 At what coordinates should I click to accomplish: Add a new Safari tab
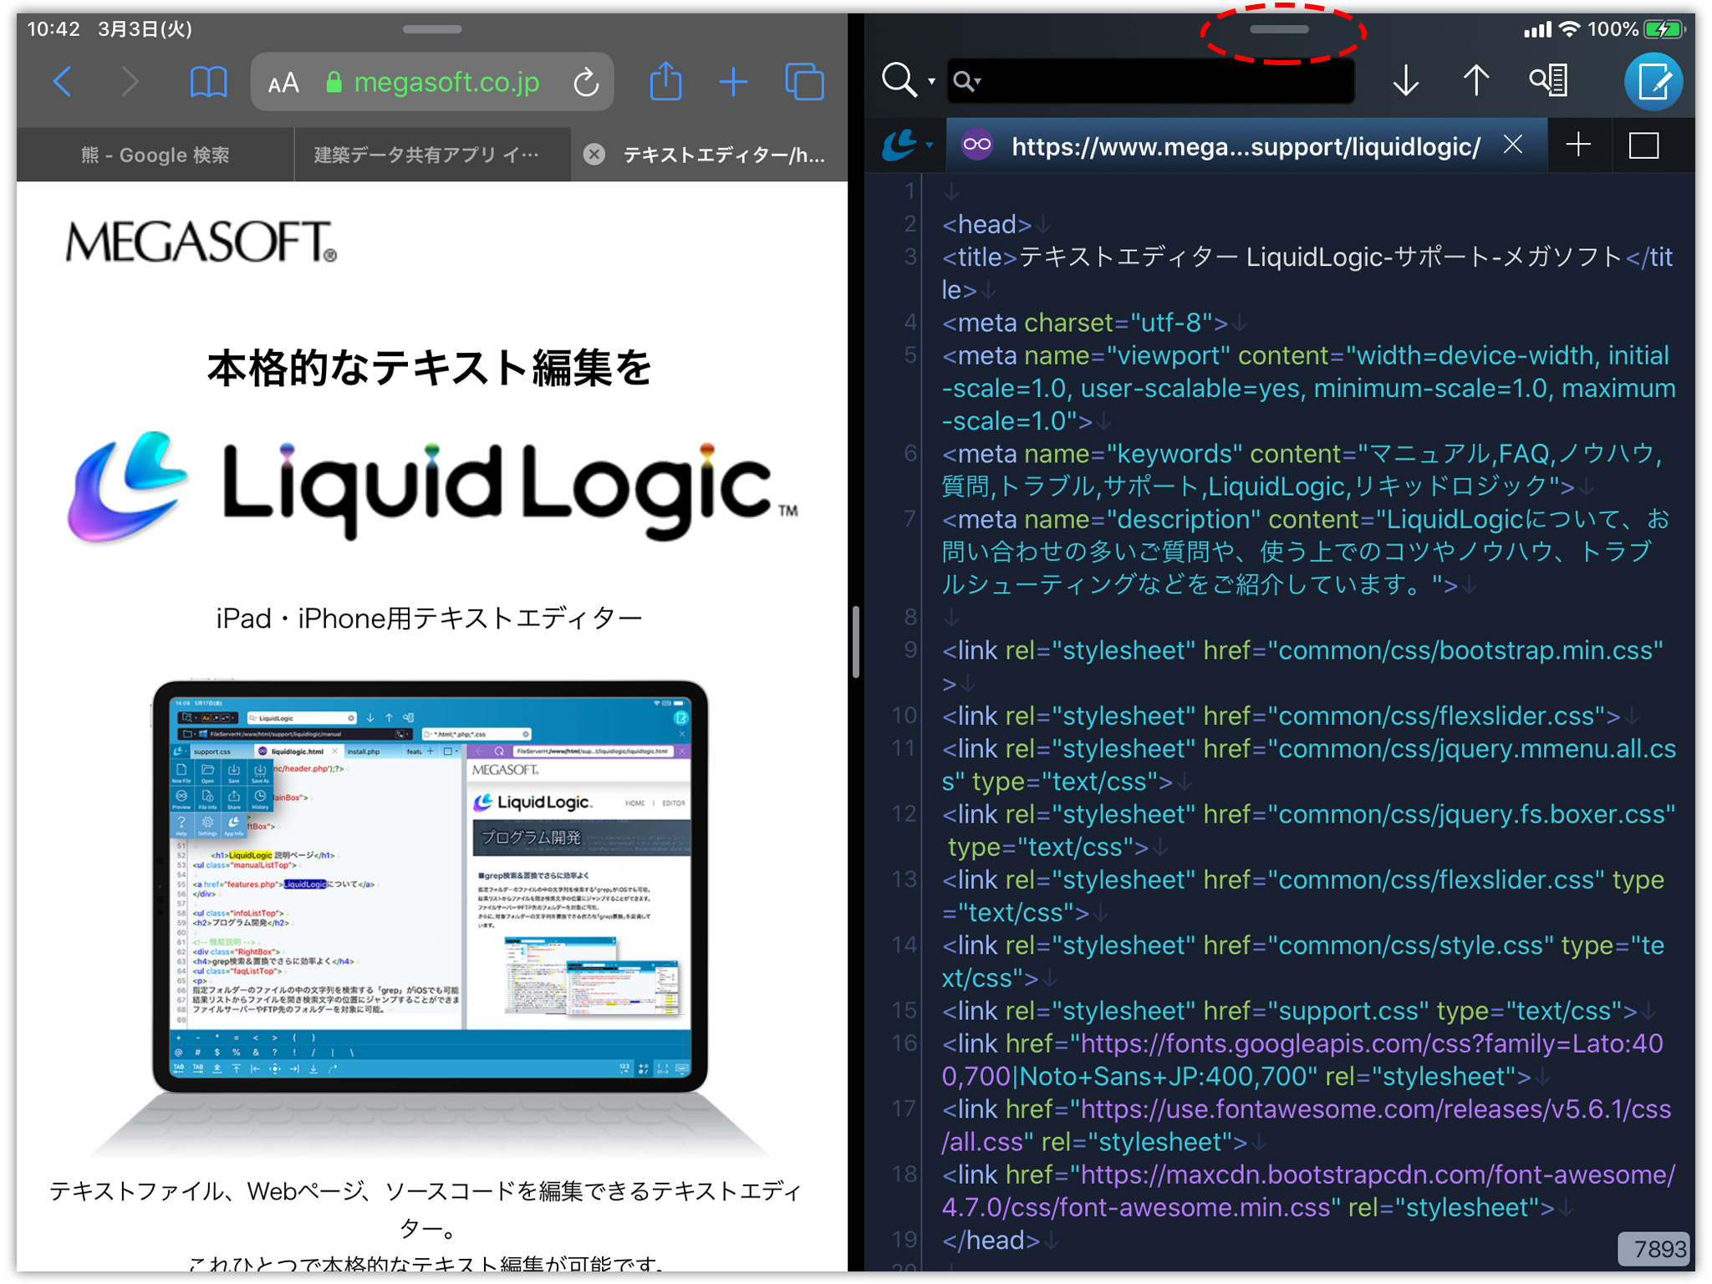tap(733, 82)
